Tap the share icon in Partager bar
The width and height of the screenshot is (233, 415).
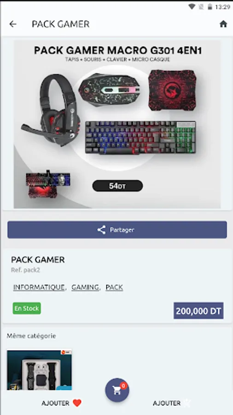tap(101, 230)
